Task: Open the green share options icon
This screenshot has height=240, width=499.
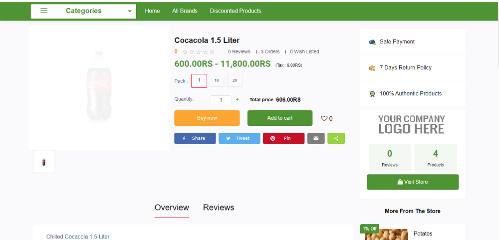Action: 336,138
